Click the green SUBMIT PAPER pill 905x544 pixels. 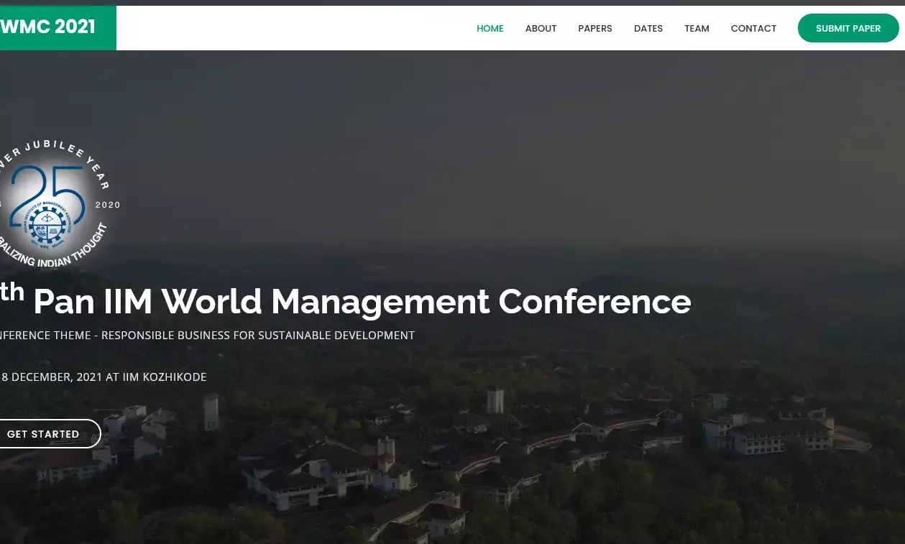pos(848,28)
